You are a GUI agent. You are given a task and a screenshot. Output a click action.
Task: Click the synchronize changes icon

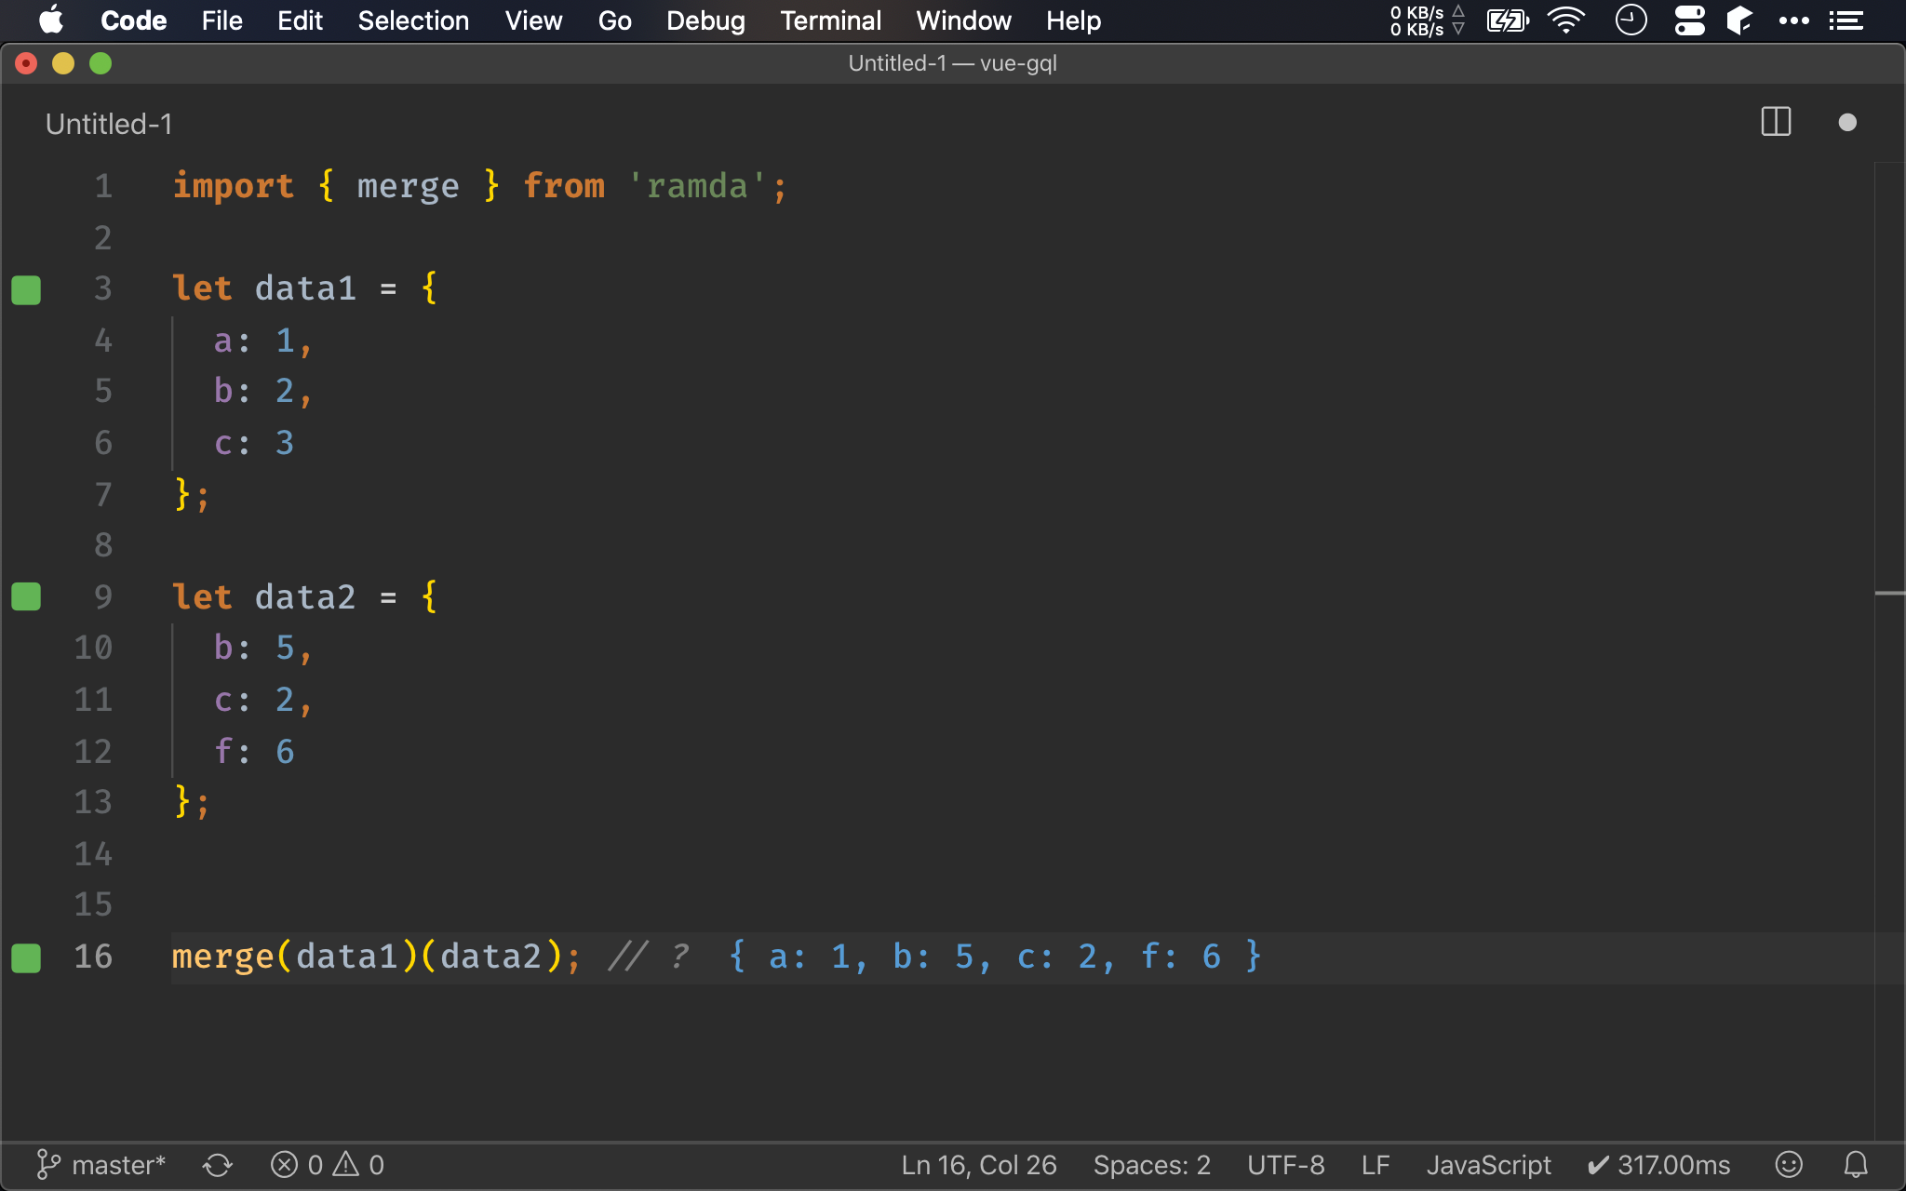coord(218,1165)
